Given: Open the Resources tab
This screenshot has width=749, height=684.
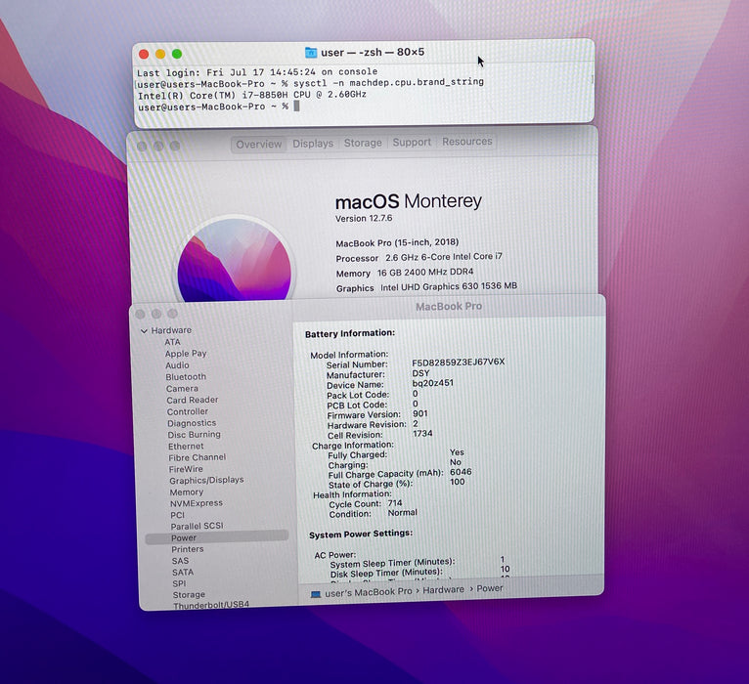Looking at the screenshot, I should [466, 142].
